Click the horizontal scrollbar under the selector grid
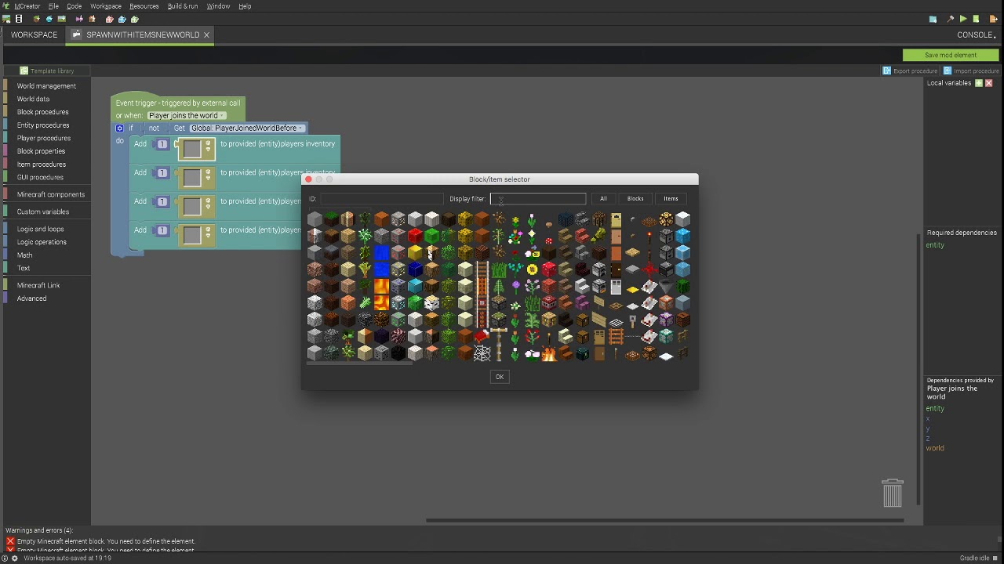This screenshot has height=564, width=1004. [360, 363]
